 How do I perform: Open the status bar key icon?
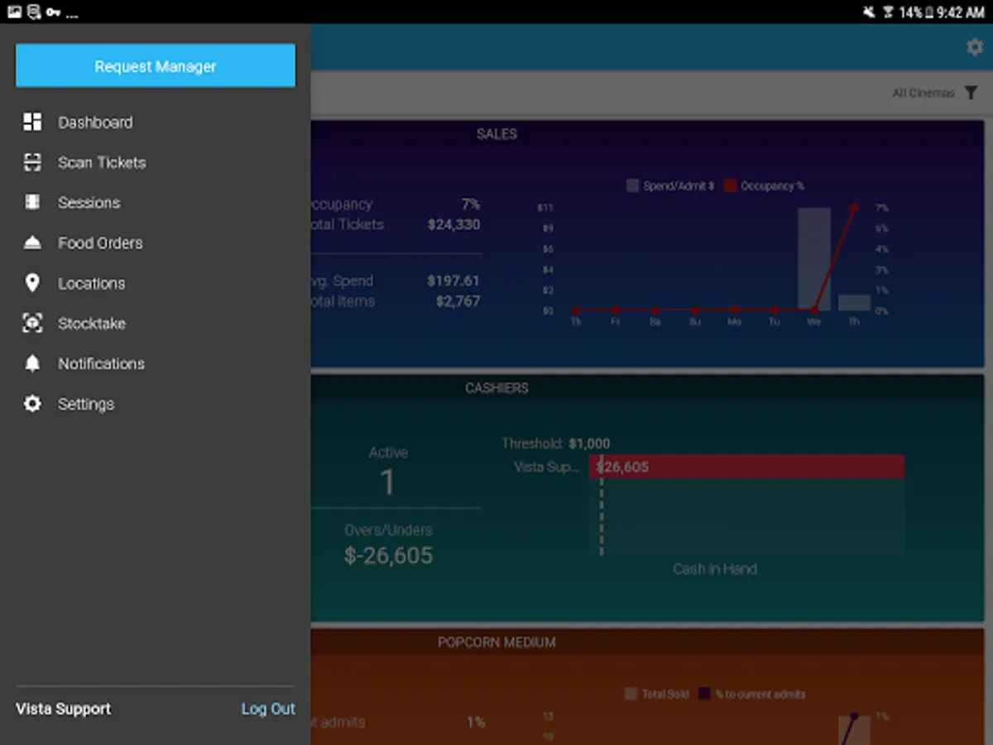tap(54, 12)
